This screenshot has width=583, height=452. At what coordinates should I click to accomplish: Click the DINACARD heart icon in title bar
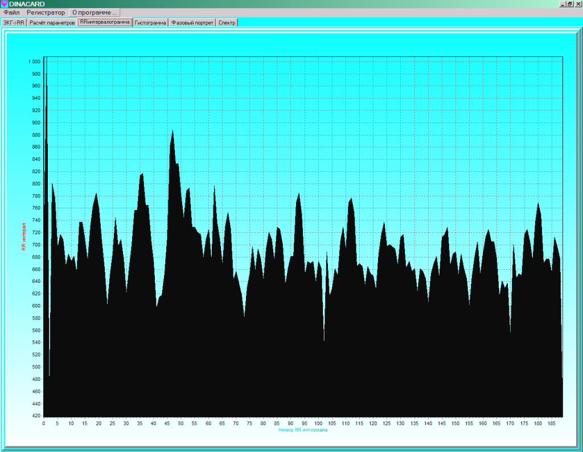[x=4, y=4]
